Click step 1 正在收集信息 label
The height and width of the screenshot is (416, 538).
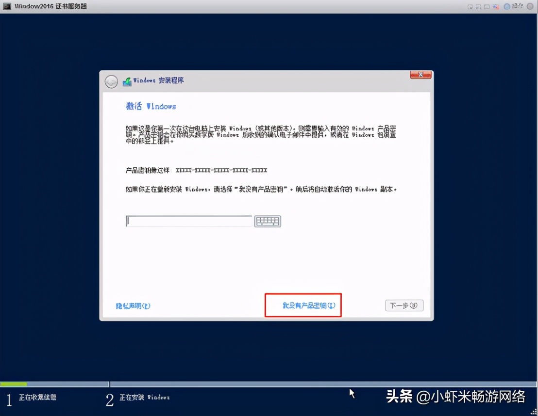pos(37,398)
